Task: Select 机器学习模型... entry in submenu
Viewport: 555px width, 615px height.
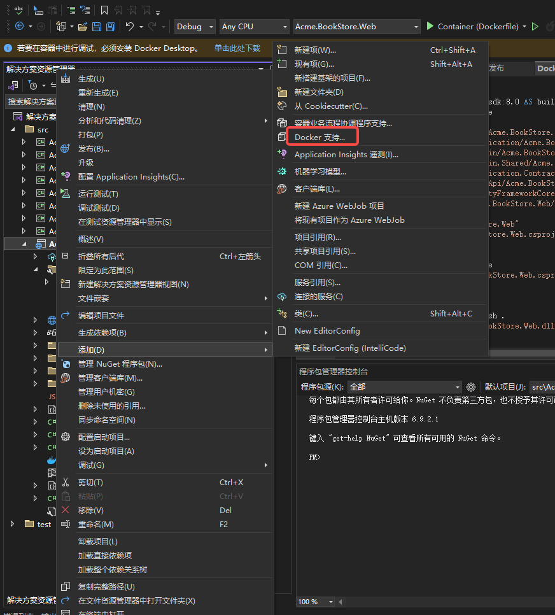Action: (381, 172)
